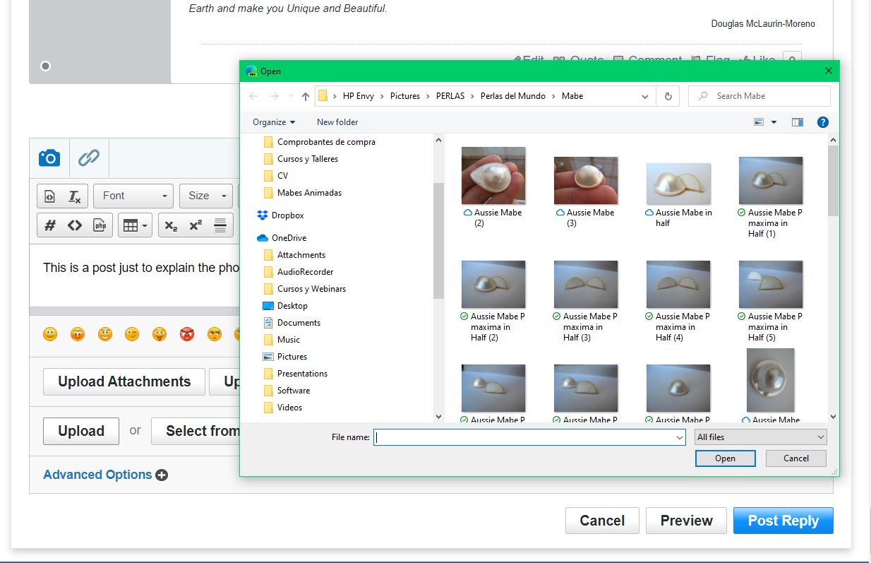Go up one folder level
This screenshot has width=871, height=563.
[x=306, y=96]
